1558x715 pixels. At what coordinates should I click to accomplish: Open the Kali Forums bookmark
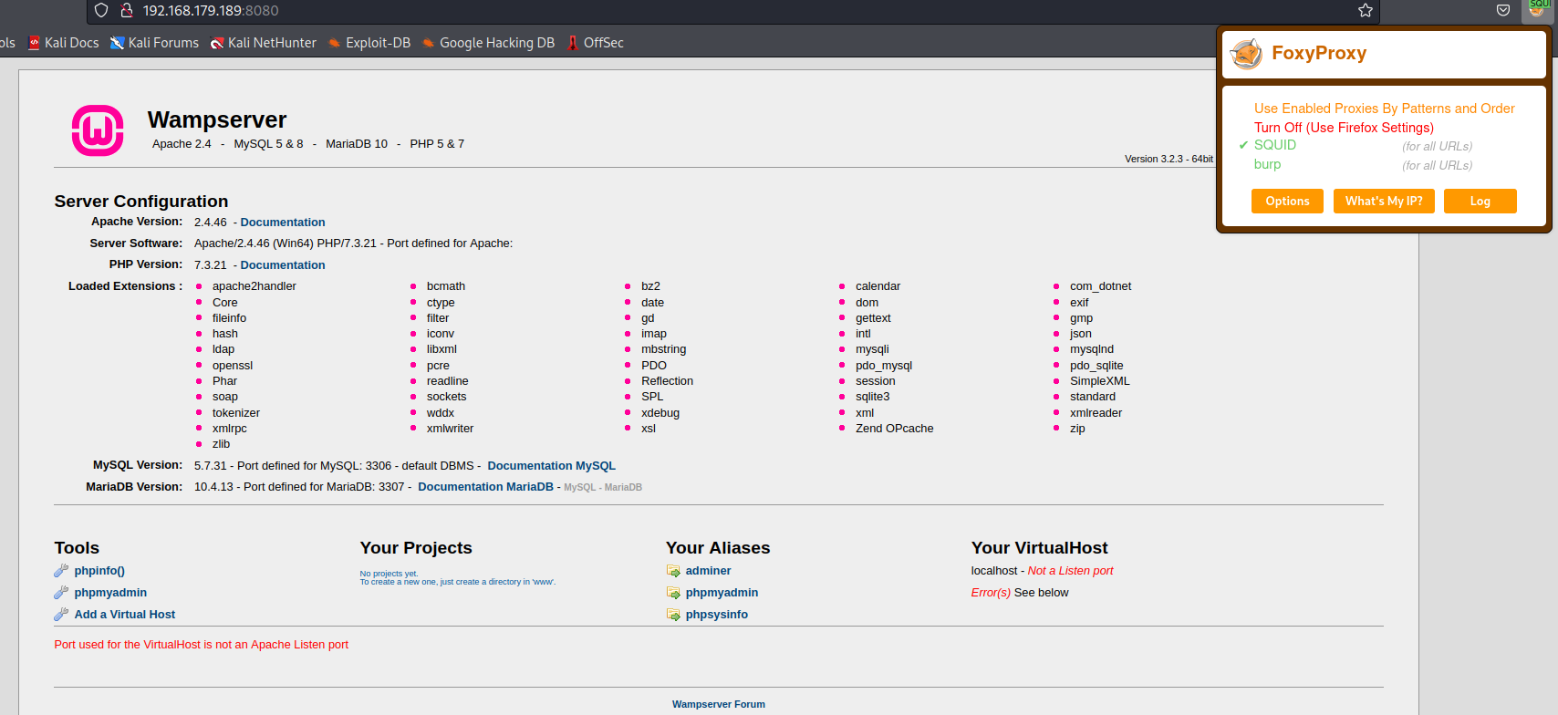pyautogui.click(x=154, y=43)
